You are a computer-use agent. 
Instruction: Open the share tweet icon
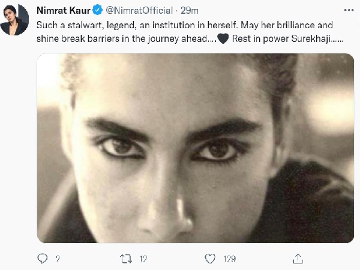pos(297,258)
